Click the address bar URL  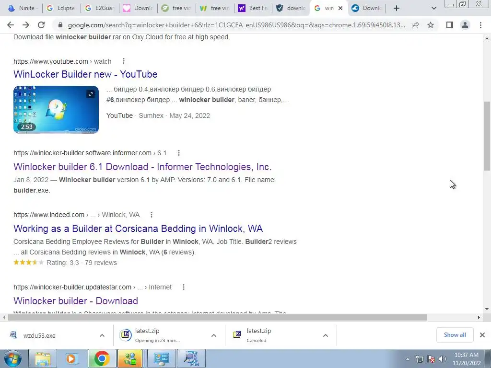pyautogui.click(x=236, y=25)
